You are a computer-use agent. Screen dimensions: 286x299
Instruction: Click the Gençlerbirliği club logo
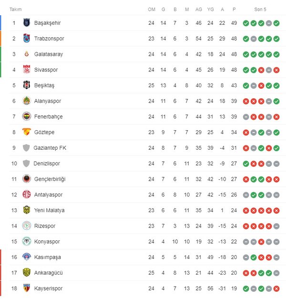(x=26, y=179)
